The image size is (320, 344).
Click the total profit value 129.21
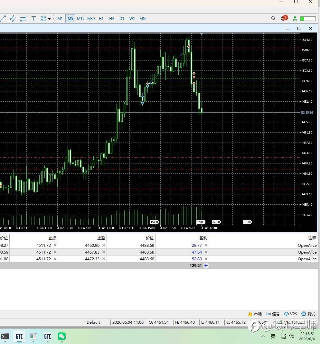195,266
